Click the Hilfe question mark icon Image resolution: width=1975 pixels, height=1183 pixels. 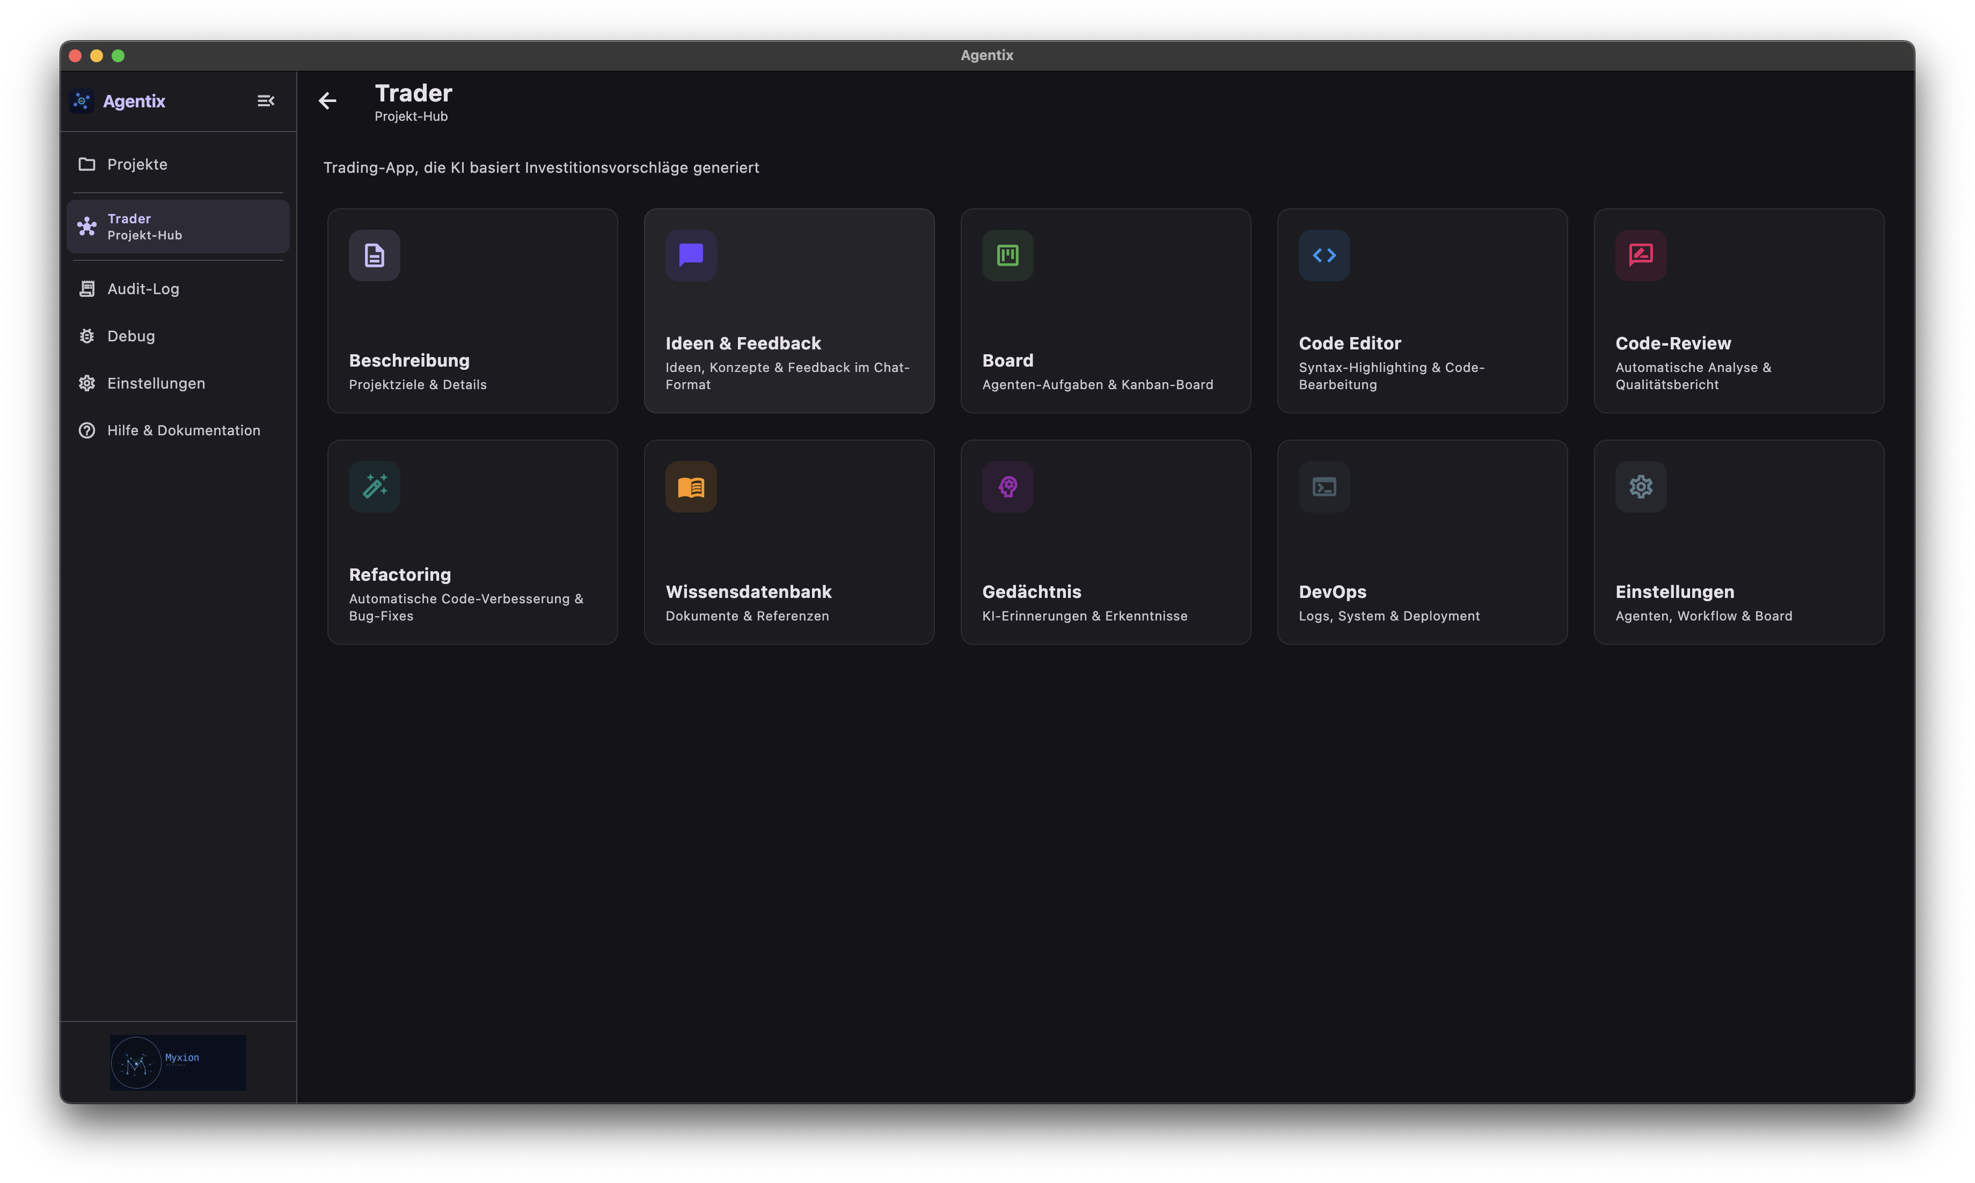point(87,430)
